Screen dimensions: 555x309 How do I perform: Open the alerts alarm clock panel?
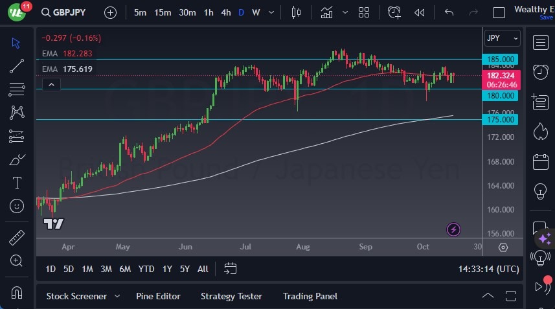click(x=540, y=71)
